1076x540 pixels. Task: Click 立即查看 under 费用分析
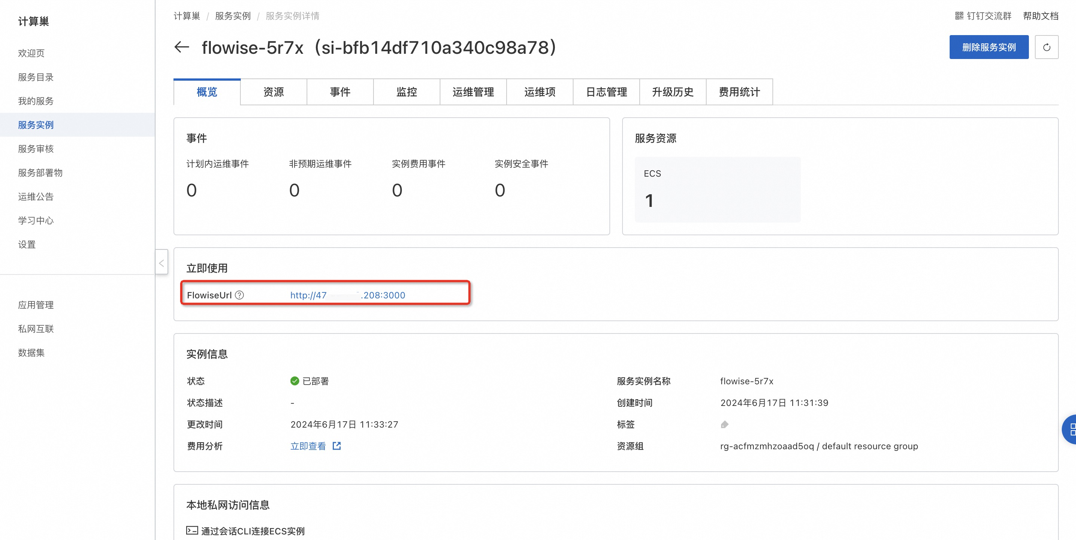pos(308,446)
